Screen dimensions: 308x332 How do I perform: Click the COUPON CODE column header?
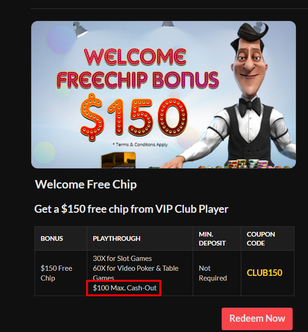coord(261,238)
